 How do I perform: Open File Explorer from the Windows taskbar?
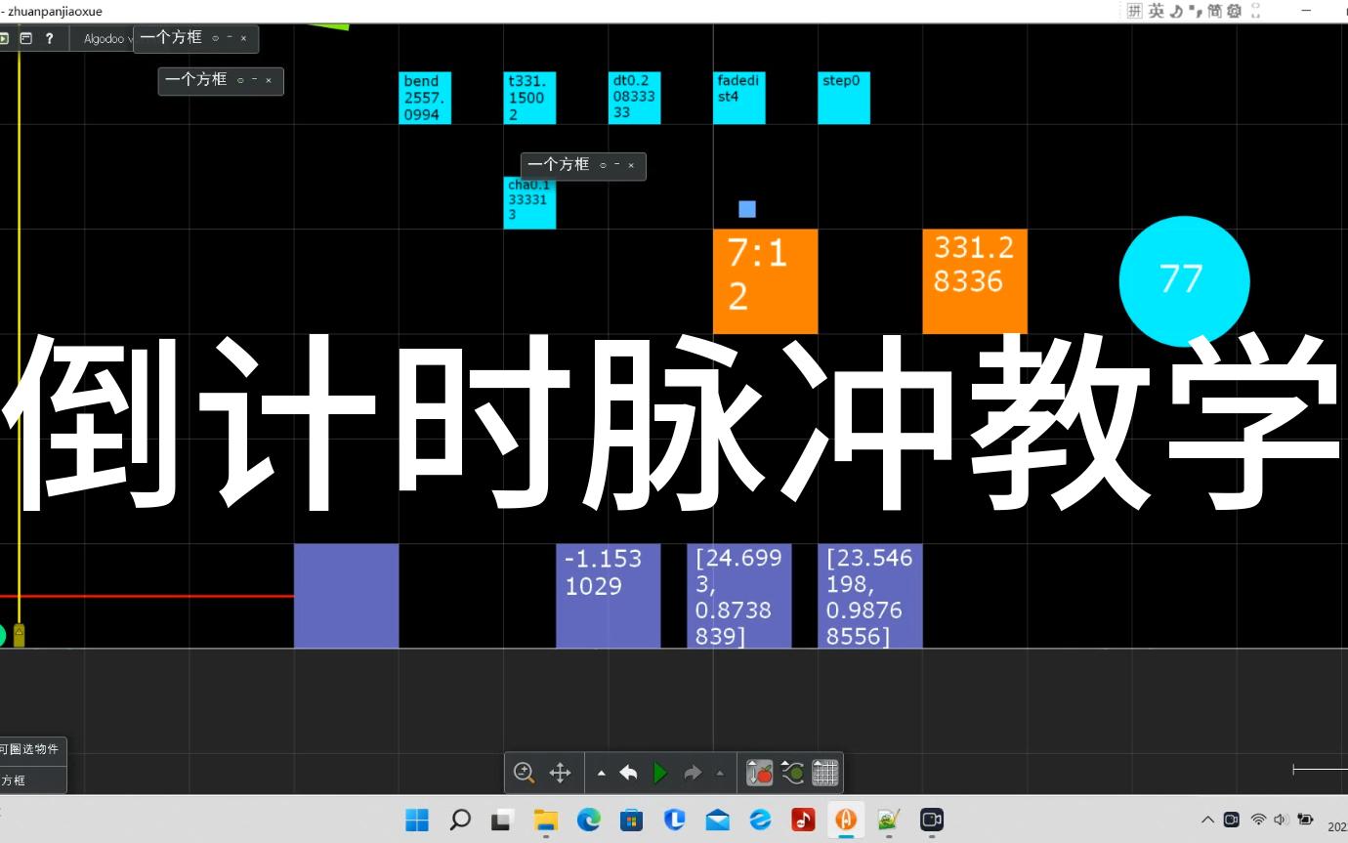tap(545, 821)
